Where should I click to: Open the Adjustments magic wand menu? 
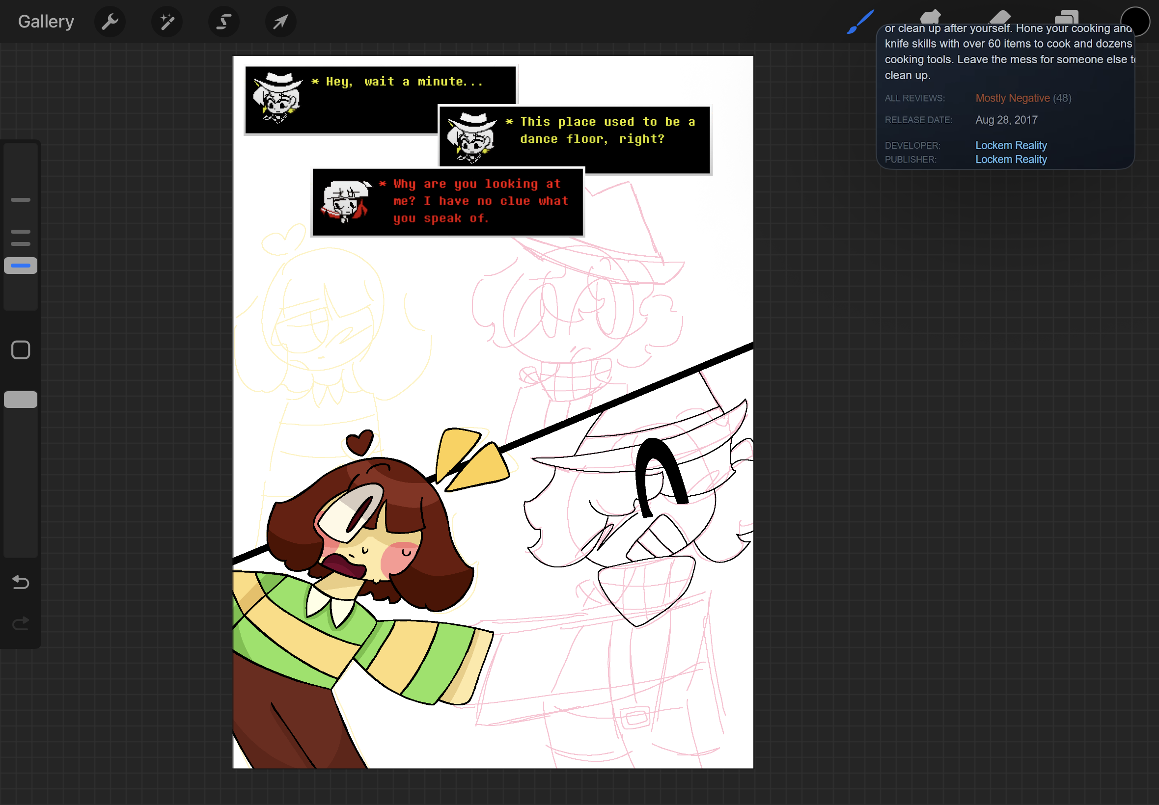[167, 22]
